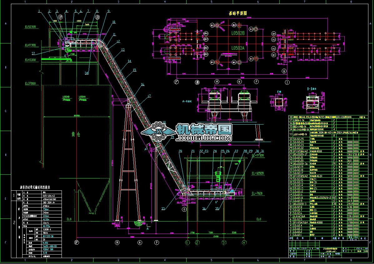Image resolution: width=374 pixels, height=264 pixels.
Task: Click the EL37000 elevation label
Action: click(30, 83)
